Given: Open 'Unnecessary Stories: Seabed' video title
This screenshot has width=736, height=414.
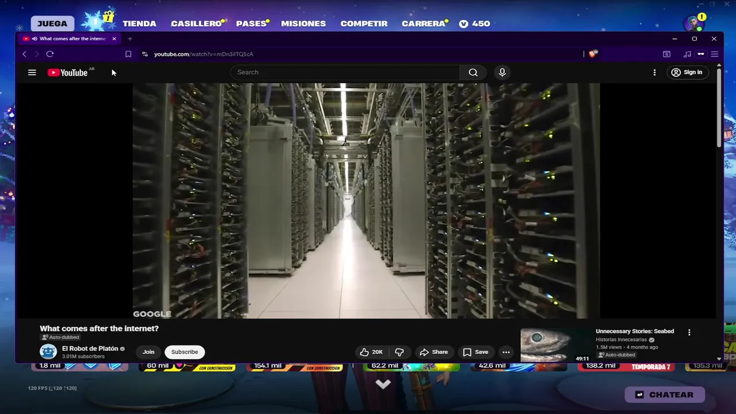Looking at the screenshot, I should (x=635, y=331).
